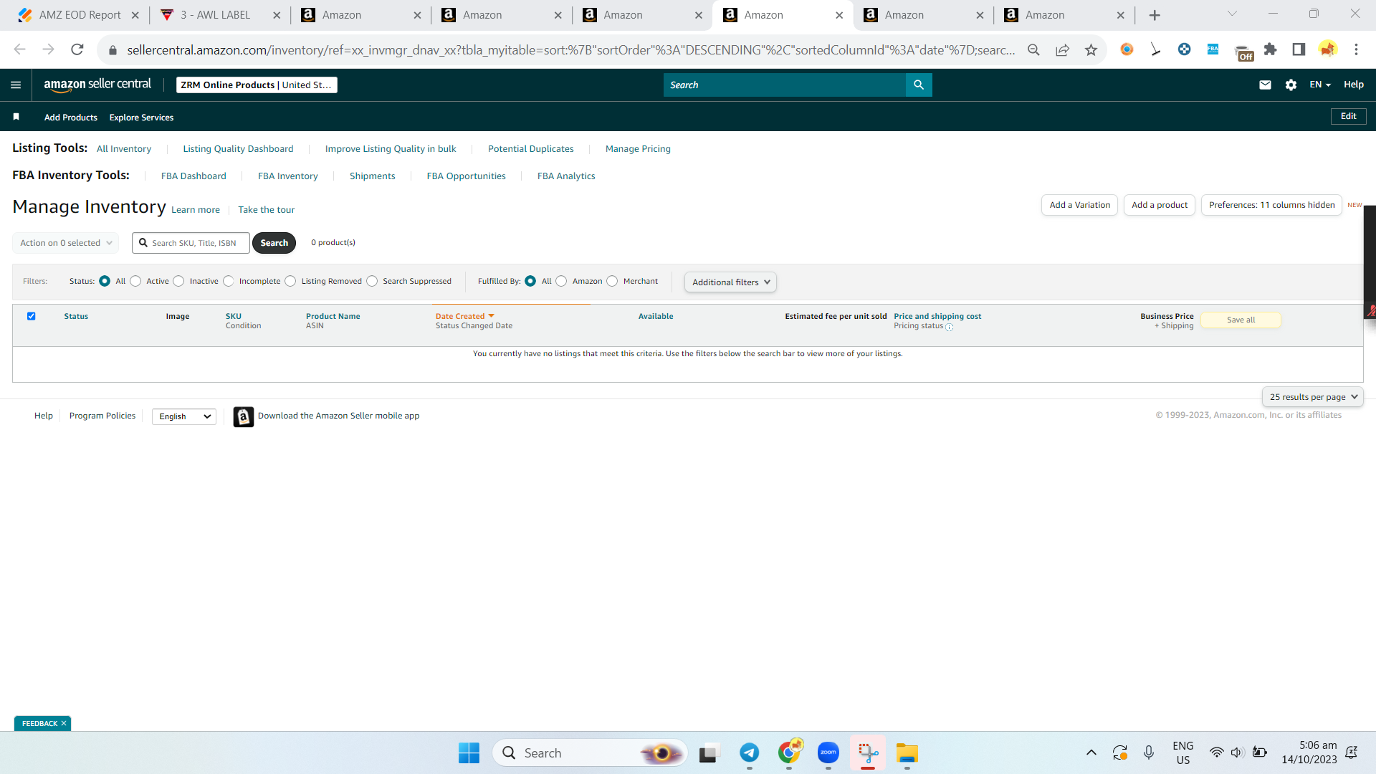Image resolution: width=1376 pixels, height=774 pixels.
Task: Open the FBA Dashboard tool link
Action: (x=193, y=176)
